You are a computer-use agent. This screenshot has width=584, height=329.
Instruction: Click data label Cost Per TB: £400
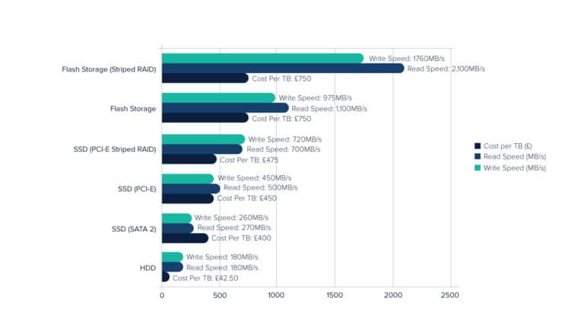(x=241, y=238)
